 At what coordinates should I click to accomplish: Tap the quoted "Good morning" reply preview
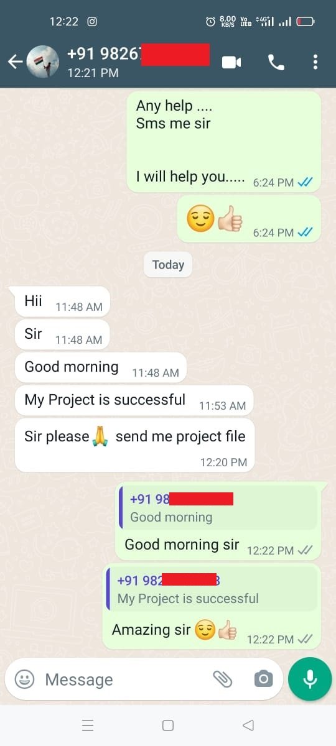(218, 507)
